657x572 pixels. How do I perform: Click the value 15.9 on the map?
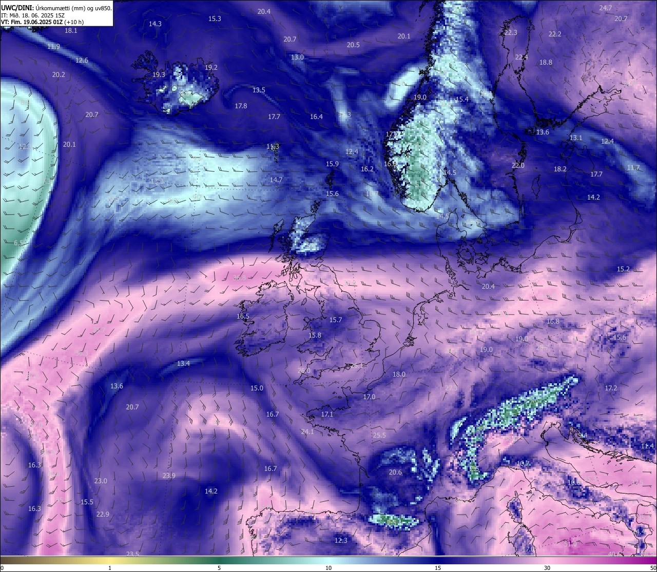[x=332, y=164]
